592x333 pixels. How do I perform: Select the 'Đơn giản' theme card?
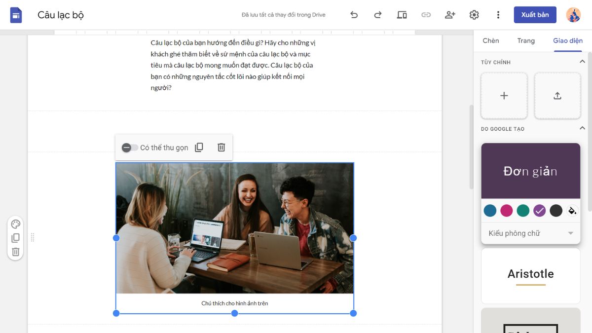531,171
